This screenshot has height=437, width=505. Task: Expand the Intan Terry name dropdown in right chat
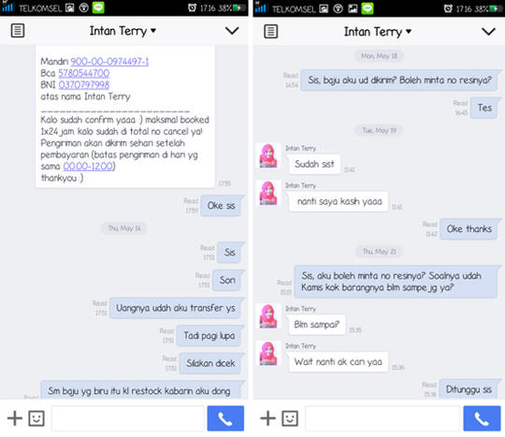point(378,32)
